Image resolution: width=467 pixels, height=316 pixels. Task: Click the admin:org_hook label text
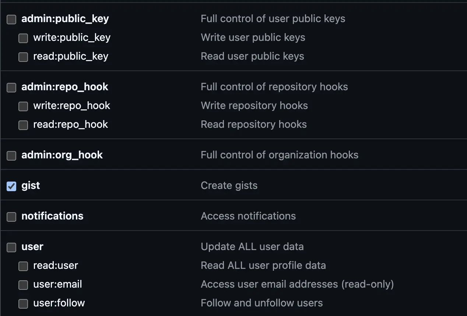point(62,155)
